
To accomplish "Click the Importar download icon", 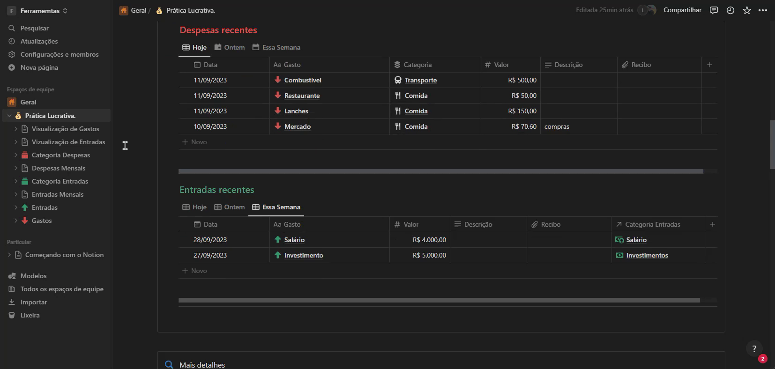I will click(12, 302).
